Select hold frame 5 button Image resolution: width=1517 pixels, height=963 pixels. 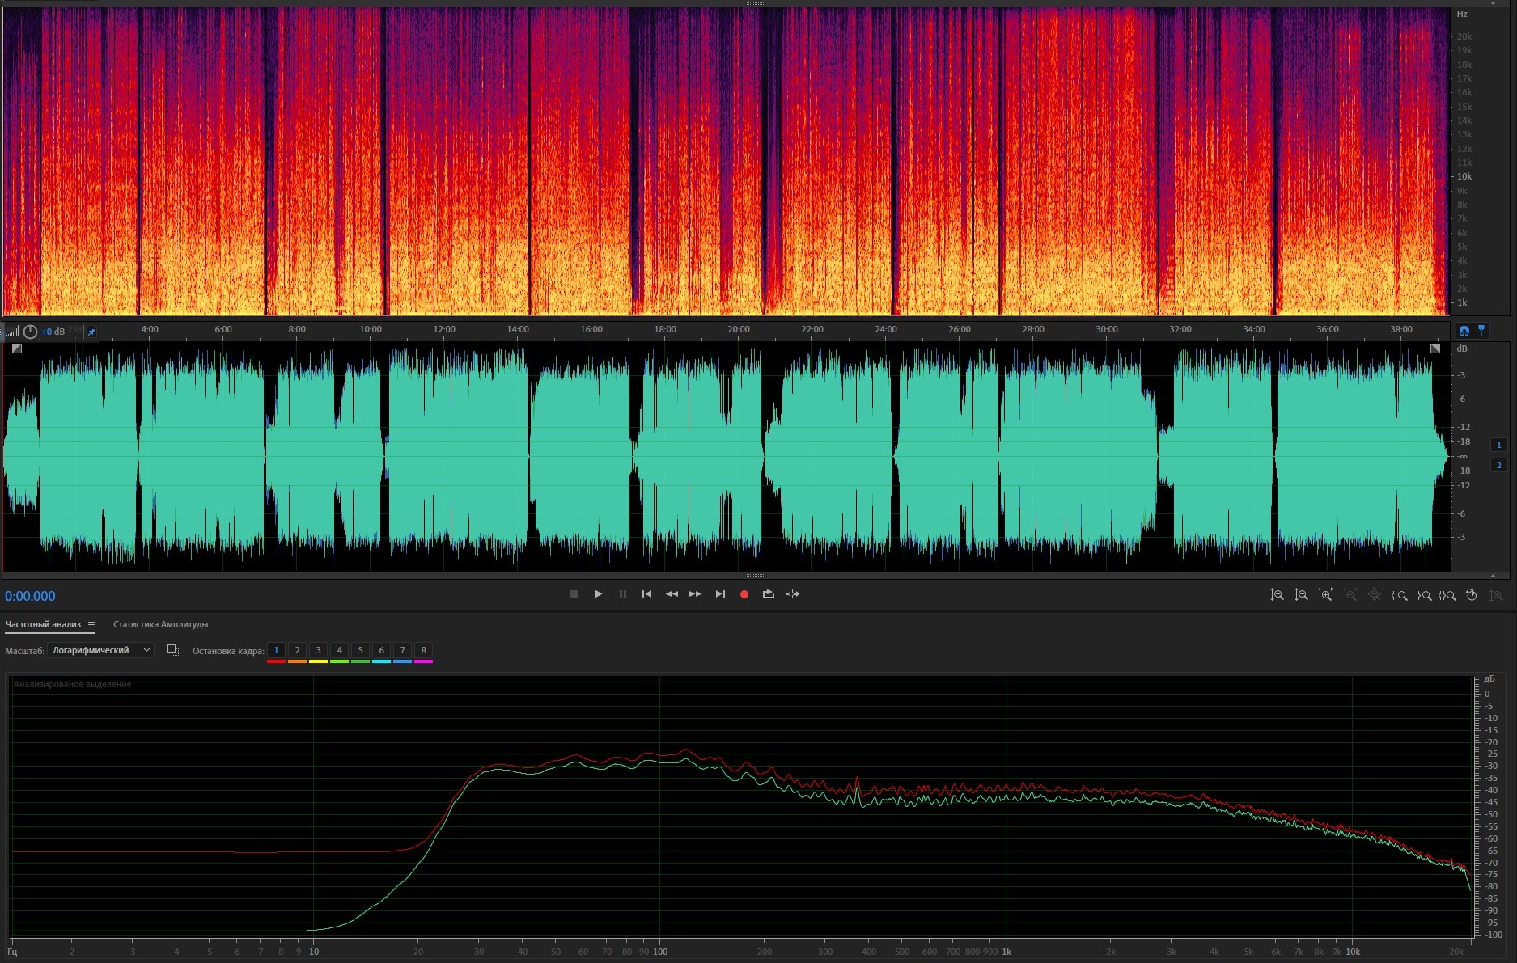pos(360,650)
